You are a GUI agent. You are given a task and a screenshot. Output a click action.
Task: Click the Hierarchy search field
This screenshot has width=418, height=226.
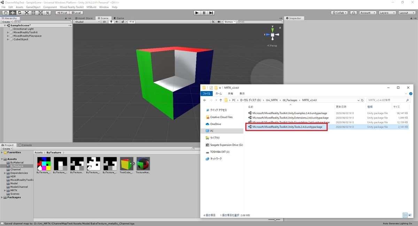click(x=42, y=22)
